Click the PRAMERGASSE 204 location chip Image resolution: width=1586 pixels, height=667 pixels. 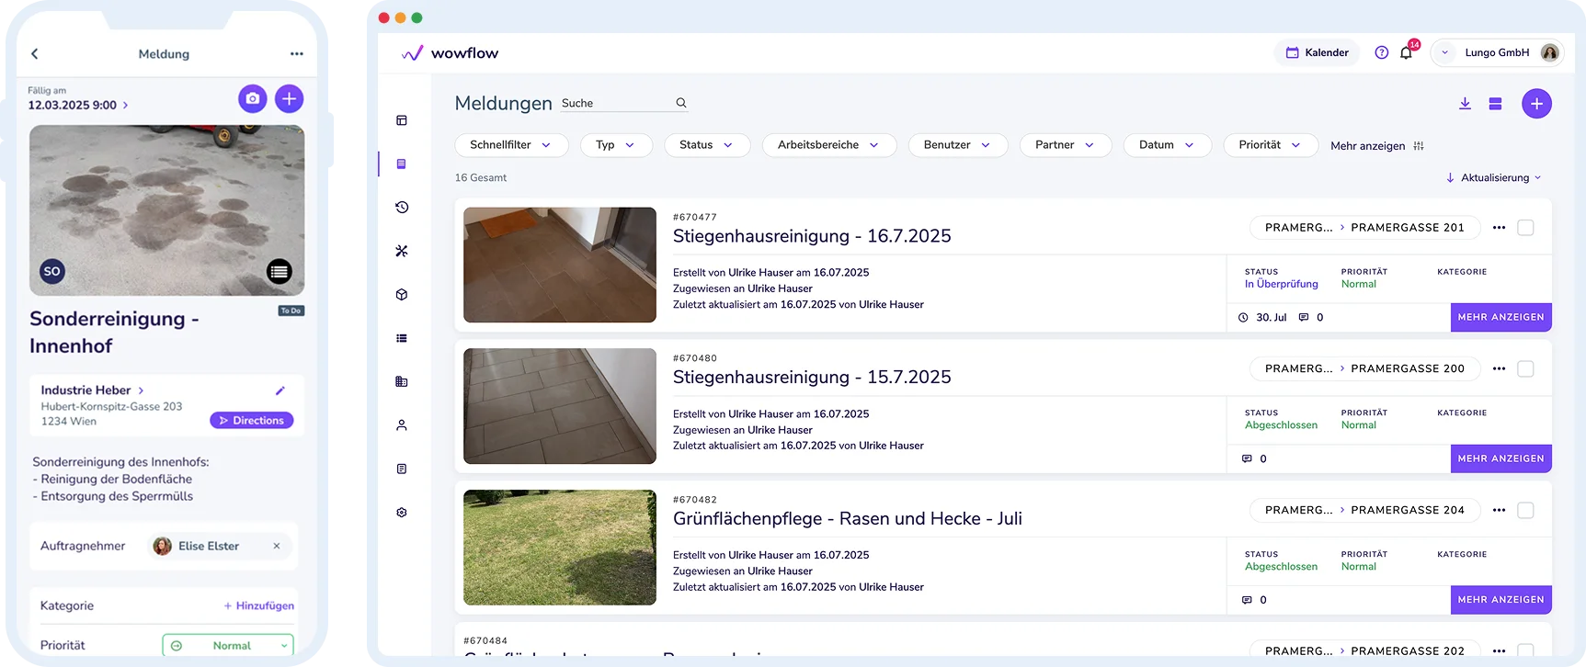tap(1364, 510)
